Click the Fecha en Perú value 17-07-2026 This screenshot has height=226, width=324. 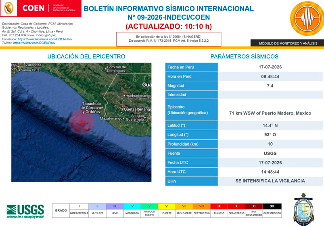point(270,67)
